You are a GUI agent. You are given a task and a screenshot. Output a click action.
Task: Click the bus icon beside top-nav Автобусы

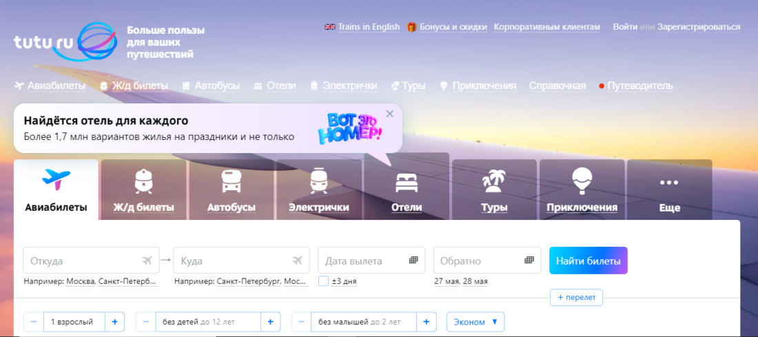(x=185, y=86)
